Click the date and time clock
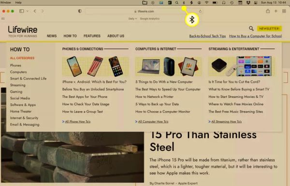 [x=274, y=2]
